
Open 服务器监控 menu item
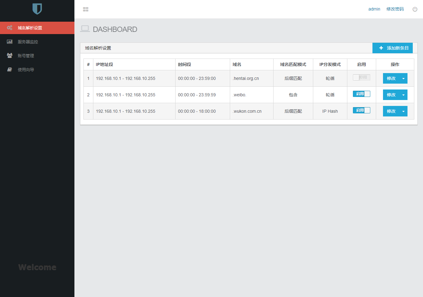coord(37,42)
